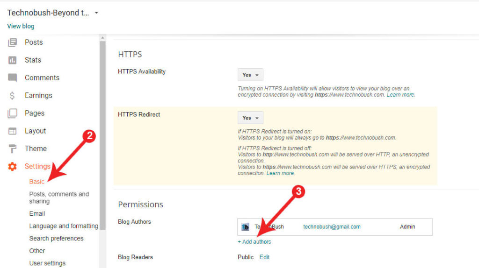Viewport: 479px width, 268px height.
Task: Open HTTPS Redirect Yes dropdown
Action: pos(250,118)
